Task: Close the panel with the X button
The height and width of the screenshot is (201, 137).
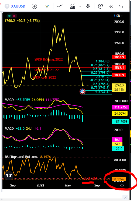Action: [x=125, y=198]
